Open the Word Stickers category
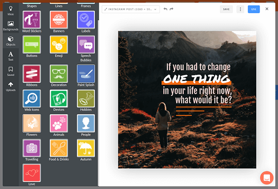This screenshot has height=189, width=278. click(x=32, y=20)
